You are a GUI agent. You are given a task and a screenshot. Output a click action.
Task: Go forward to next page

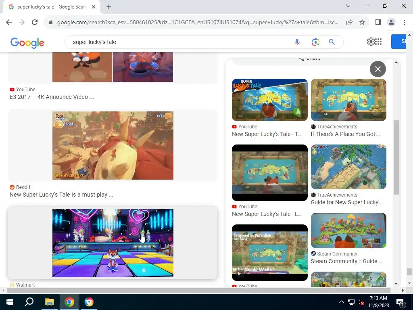coord(22,23)
